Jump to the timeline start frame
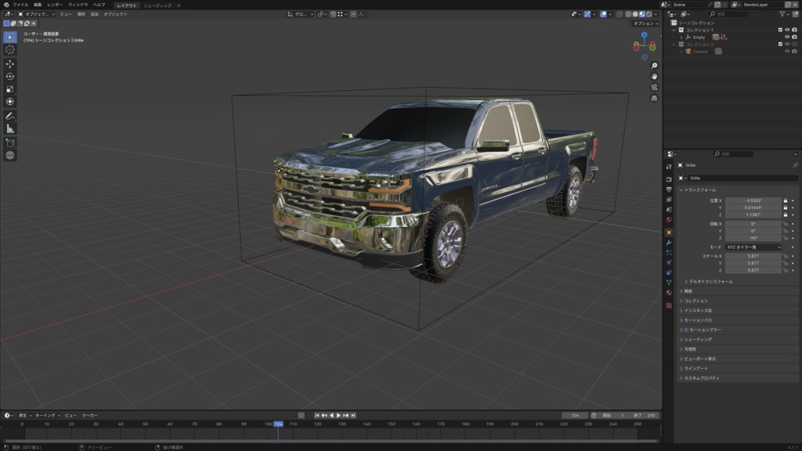 [x=317, y=415]
